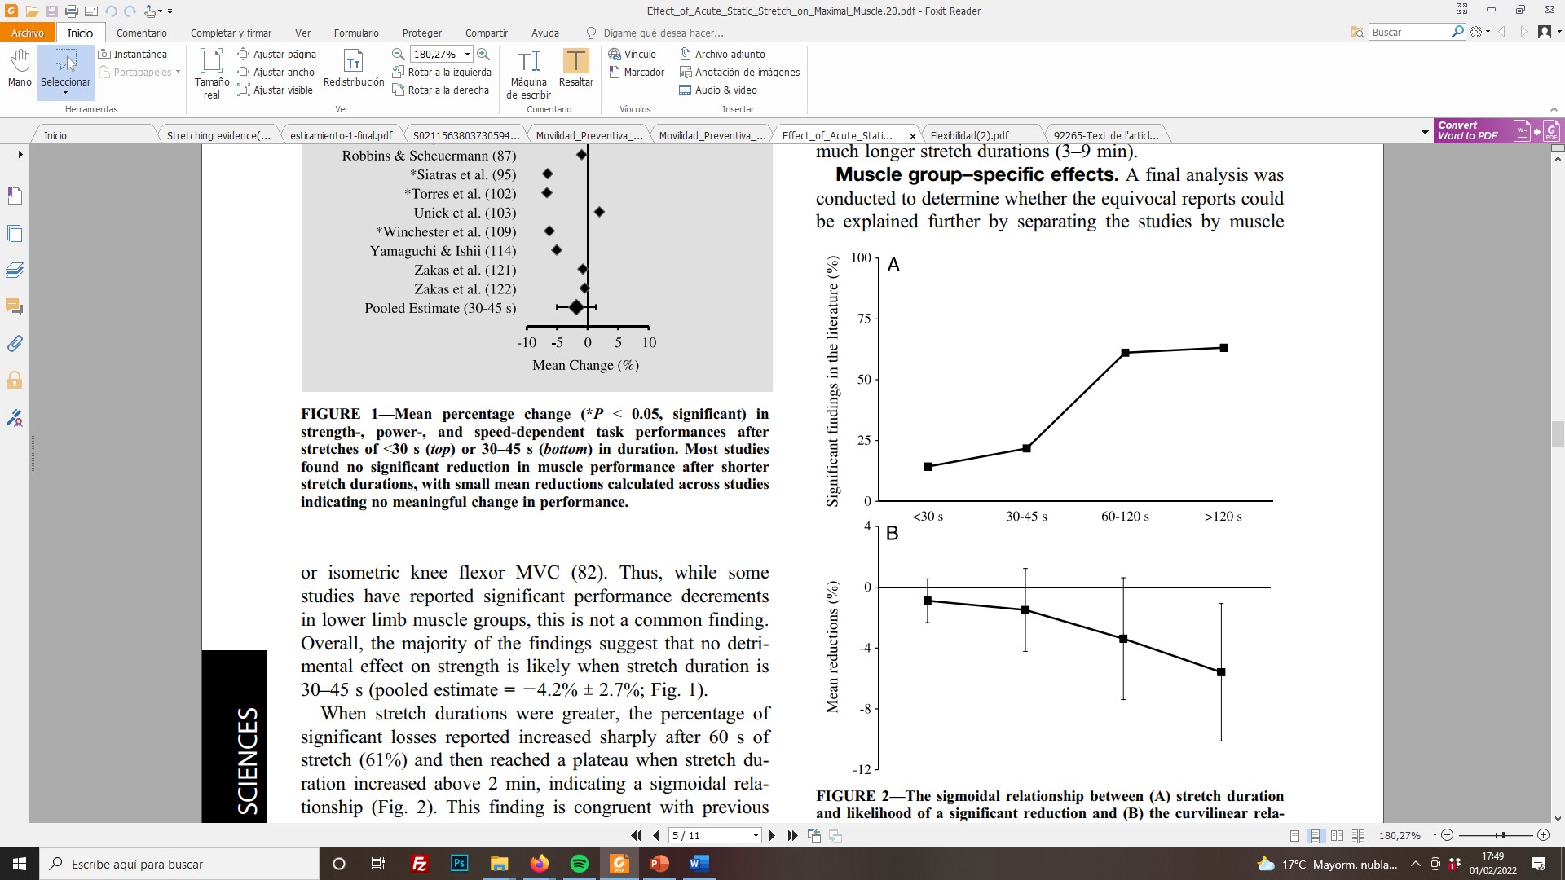Go to first page arrow
The height and width of the screenshot is (880, 1565).
click(x=636, y=835)
